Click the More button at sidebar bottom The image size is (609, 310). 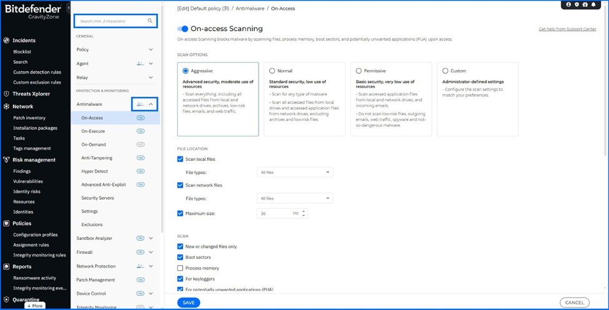pos(35,306)
